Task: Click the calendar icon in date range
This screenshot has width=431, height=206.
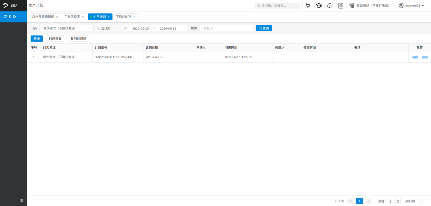Action: pos(125,28)
